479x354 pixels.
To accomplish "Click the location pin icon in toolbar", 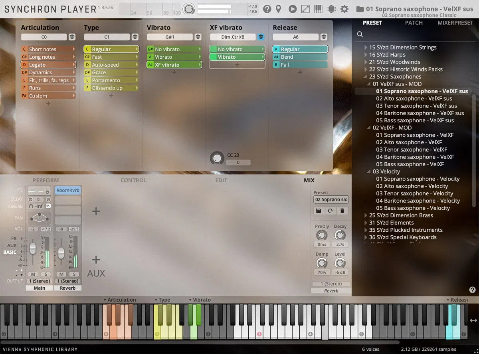I will tap(279, 9).
